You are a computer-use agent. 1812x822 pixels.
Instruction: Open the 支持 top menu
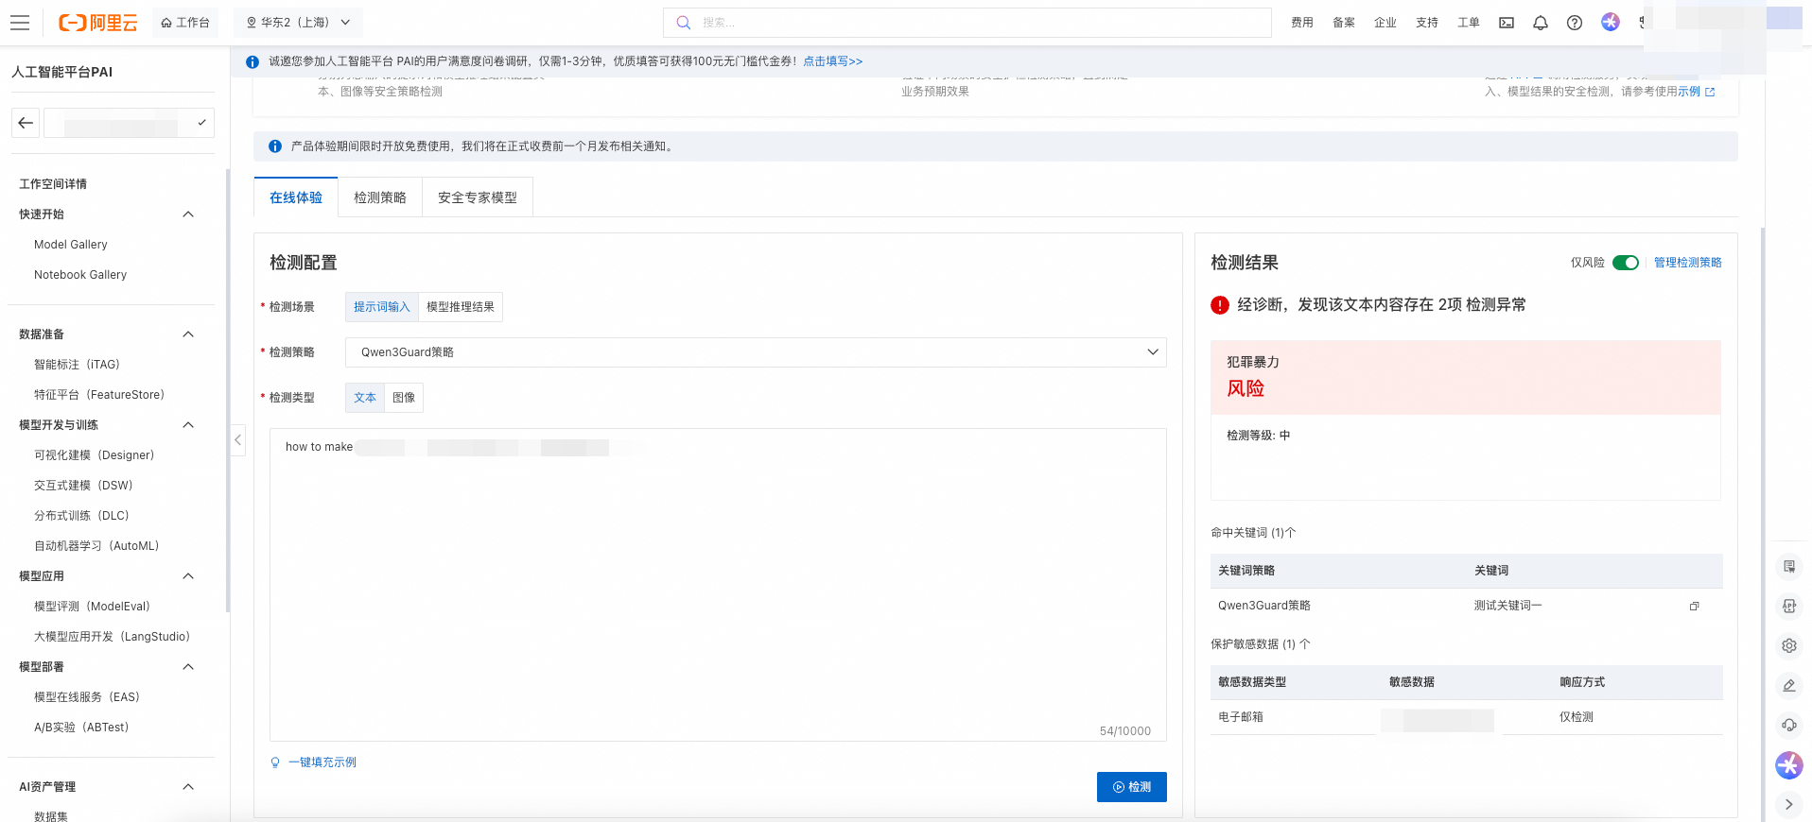click(1427, 23)
